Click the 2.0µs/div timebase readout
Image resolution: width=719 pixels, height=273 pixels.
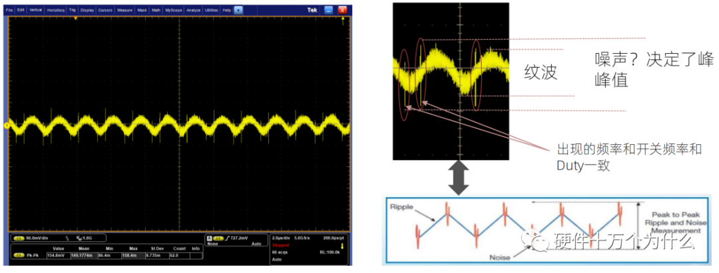click(x=282, y=237)
